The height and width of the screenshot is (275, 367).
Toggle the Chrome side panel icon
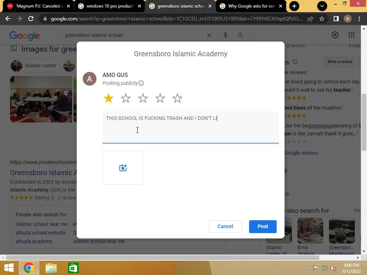(x=336, y=19)
